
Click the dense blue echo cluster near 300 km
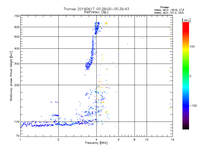tap(88, 66)
